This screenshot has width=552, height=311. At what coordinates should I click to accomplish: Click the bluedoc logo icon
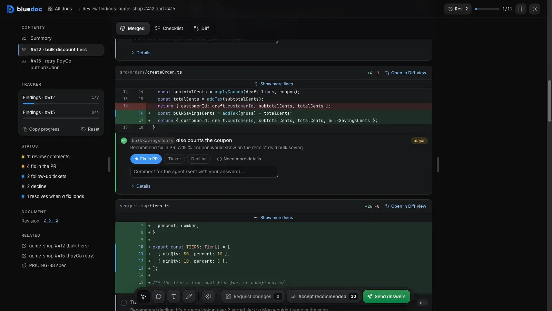click(10, 9)
